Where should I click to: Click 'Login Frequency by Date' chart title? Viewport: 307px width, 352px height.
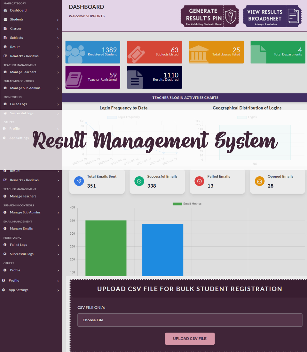coord(124,108)
